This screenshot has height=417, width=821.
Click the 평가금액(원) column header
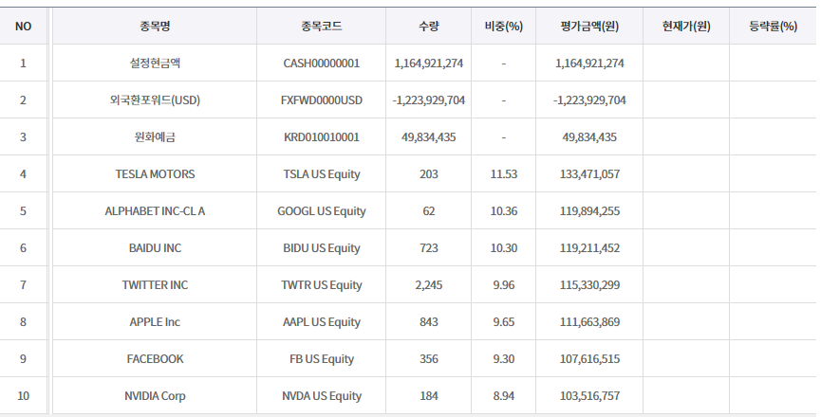pyautogui.click(x=589, y=27)
